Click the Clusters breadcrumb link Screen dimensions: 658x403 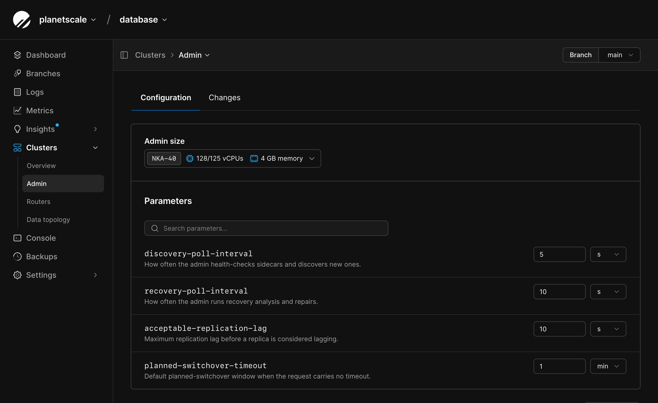(150, 55)
